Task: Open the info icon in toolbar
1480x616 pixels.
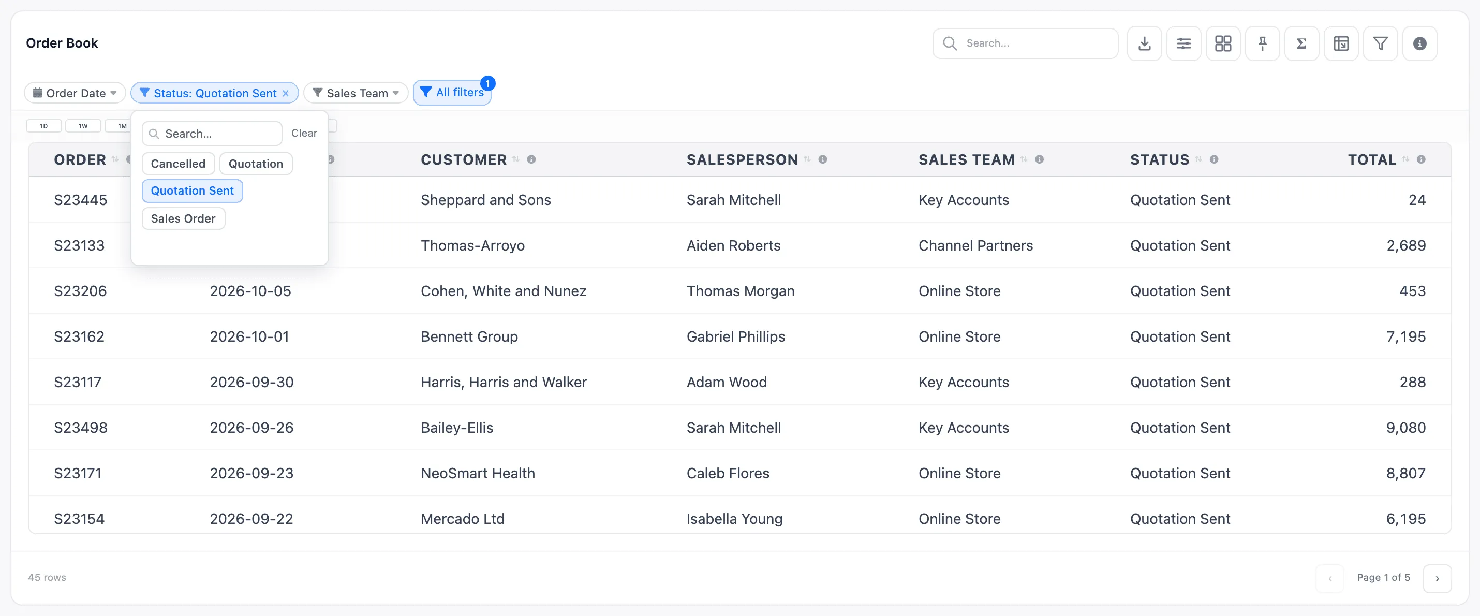Action: [1419, 43]
